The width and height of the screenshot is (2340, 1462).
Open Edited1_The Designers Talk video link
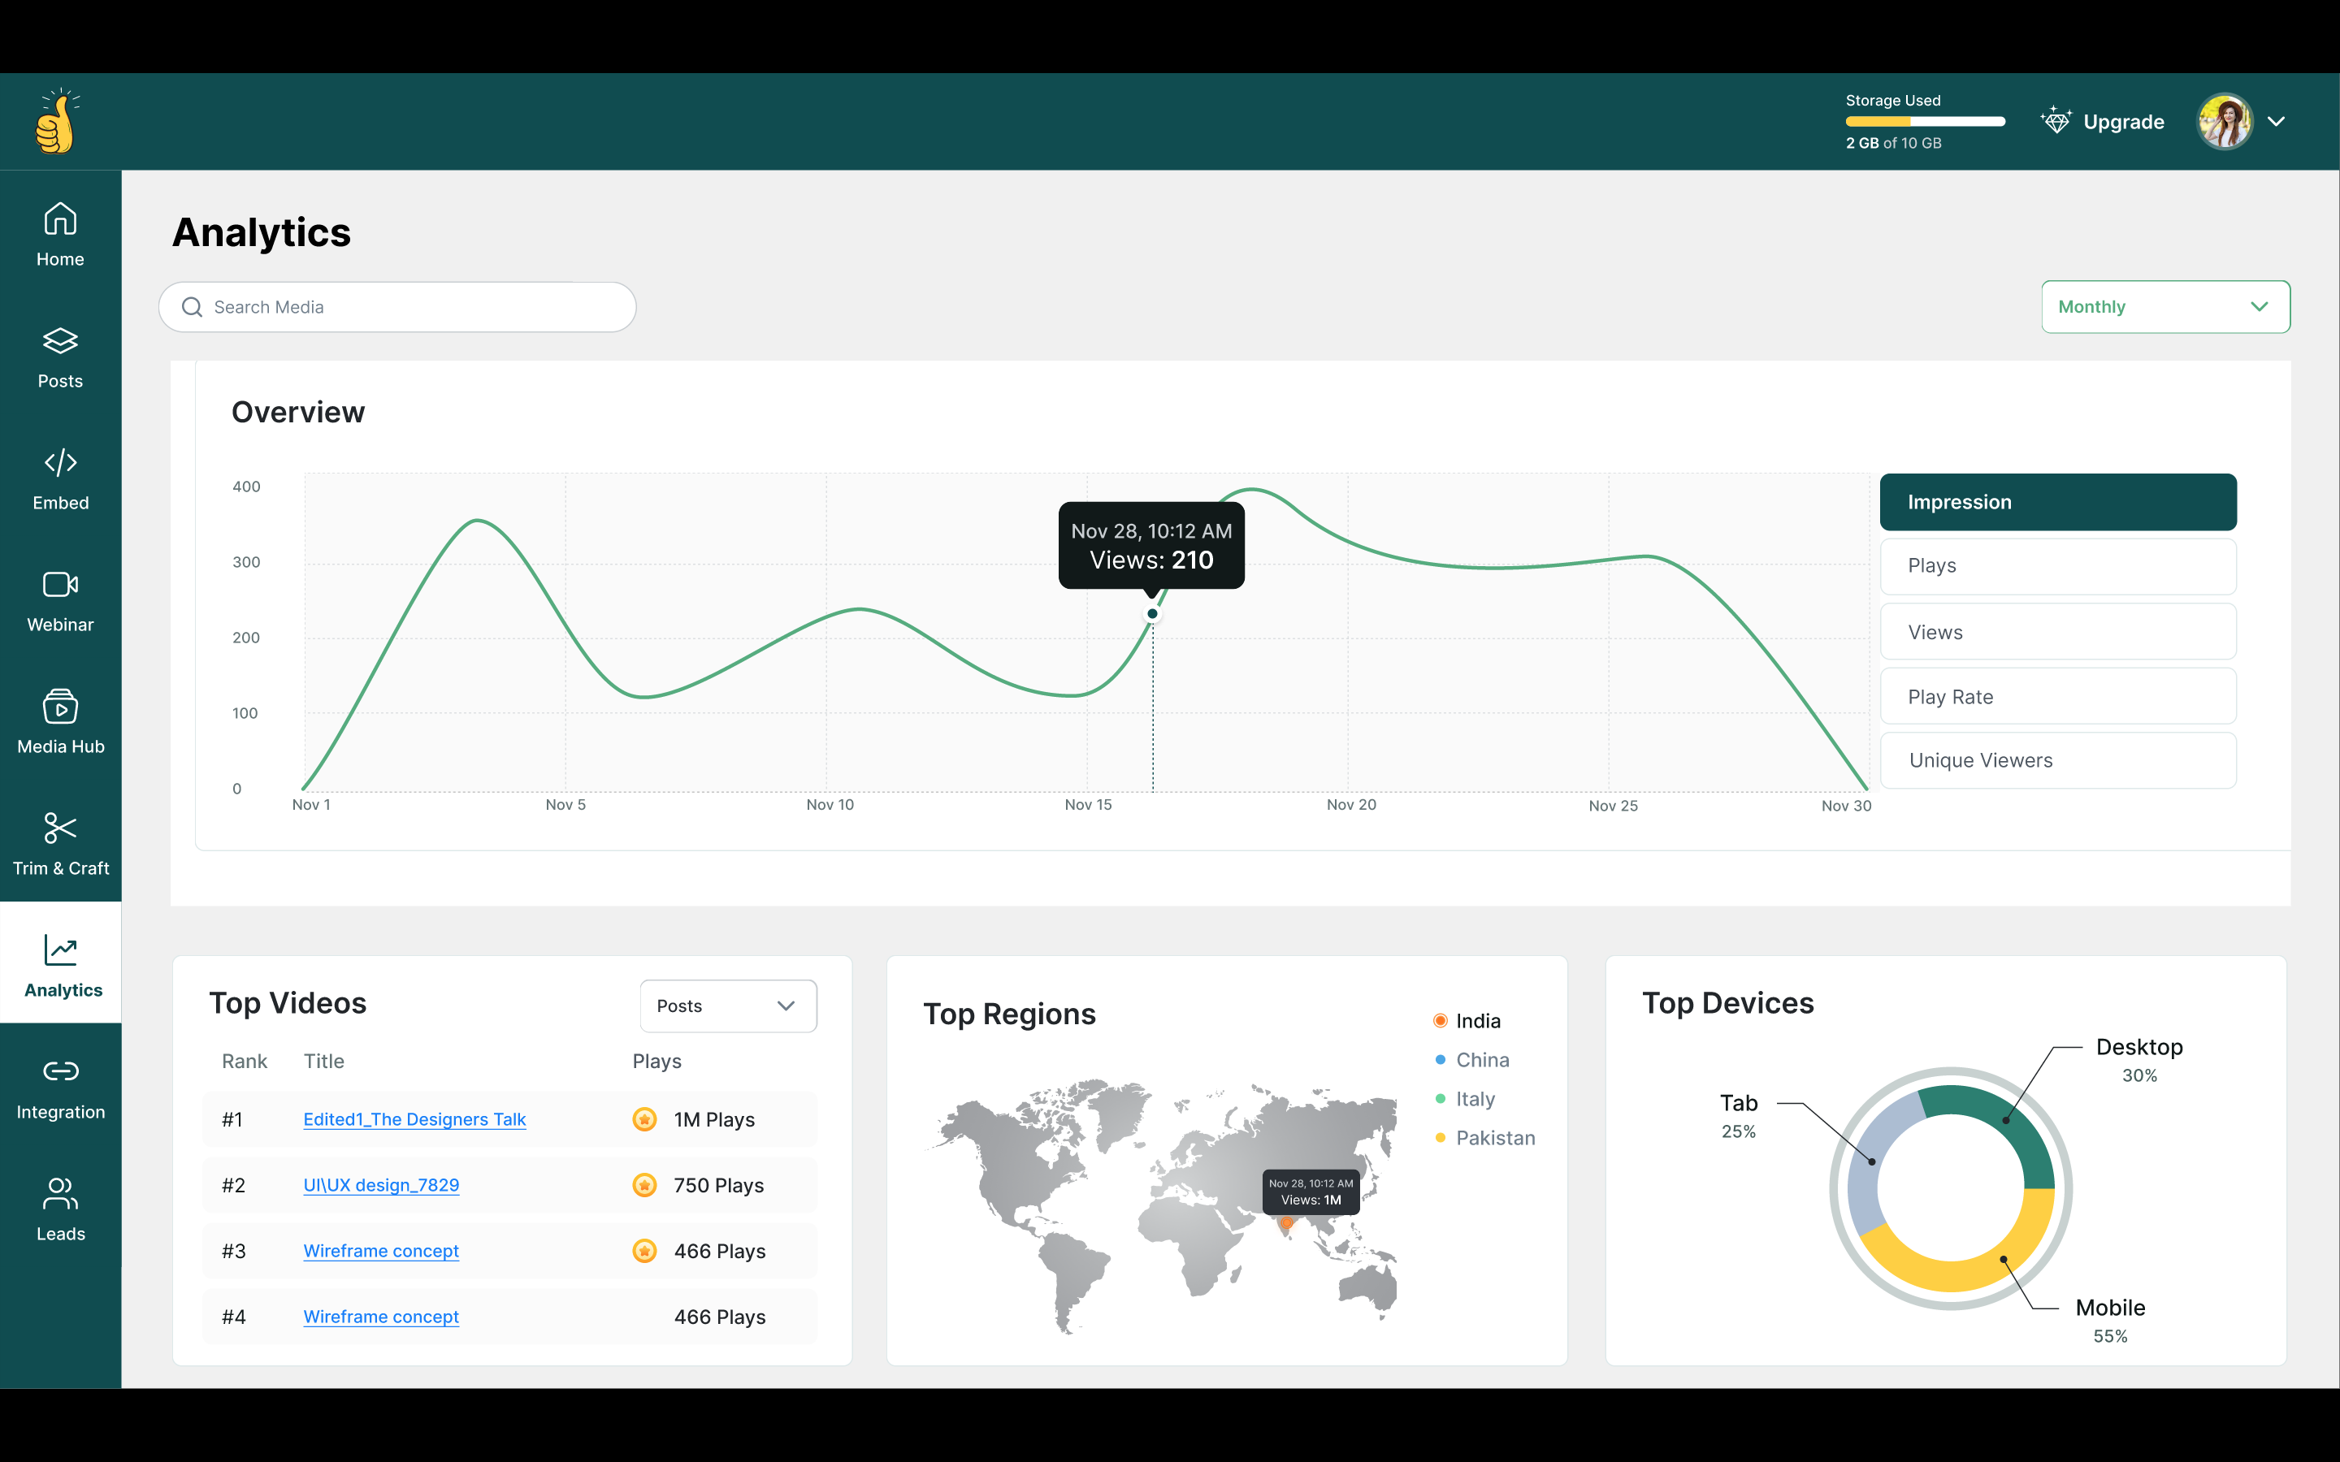pos(414,1118)
